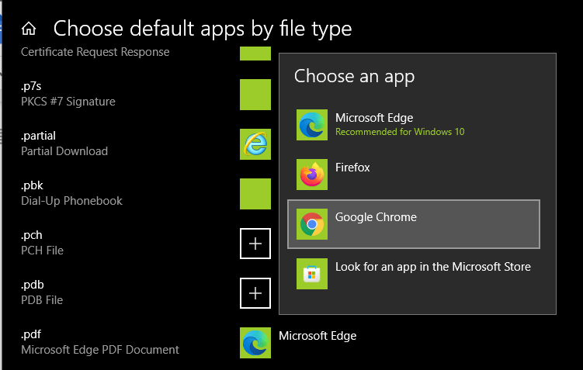Click Internet Explorer icon for .partial
The width and height of the screenshot is (583, 370).
click(255, 144)
